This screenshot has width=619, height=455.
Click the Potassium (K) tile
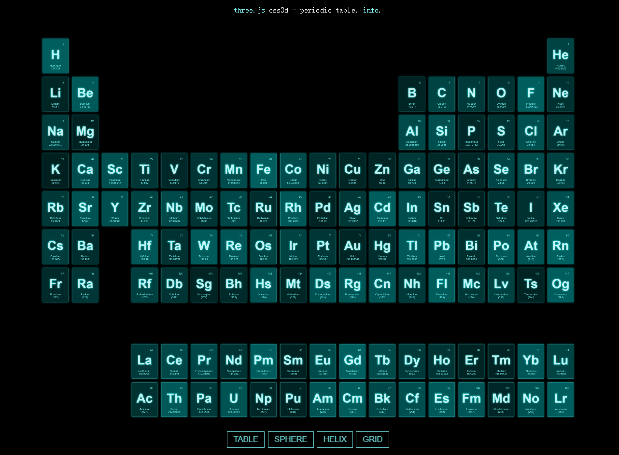[x=56, y=170]
